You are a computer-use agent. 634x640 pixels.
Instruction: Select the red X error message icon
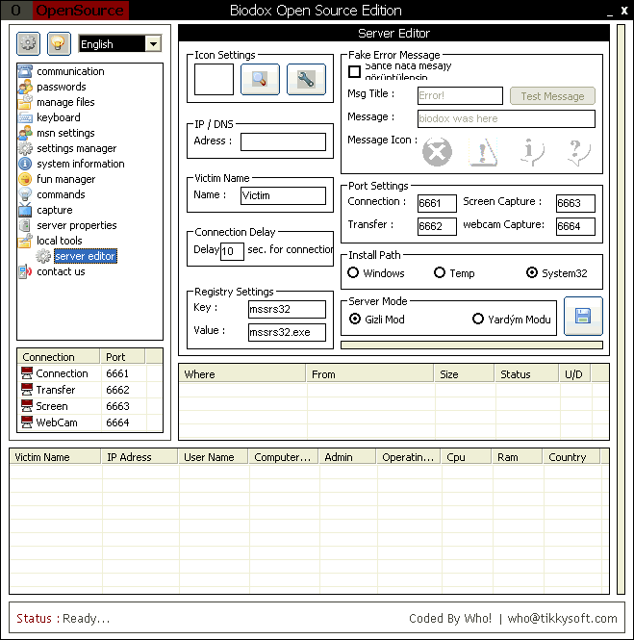click(x=438, y=152)
